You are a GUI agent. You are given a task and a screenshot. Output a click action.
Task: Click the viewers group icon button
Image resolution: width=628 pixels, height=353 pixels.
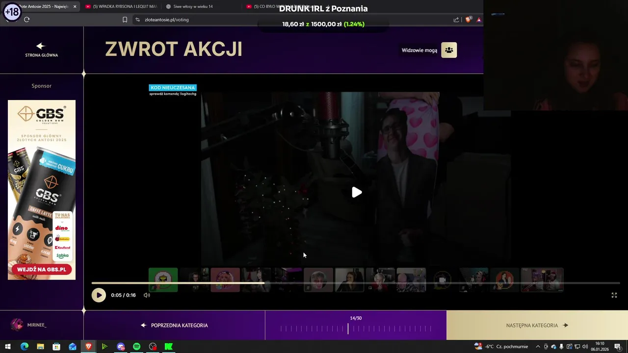449,50
